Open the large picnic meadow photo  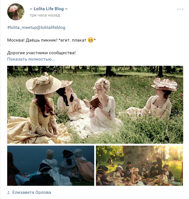click(95, 105)
